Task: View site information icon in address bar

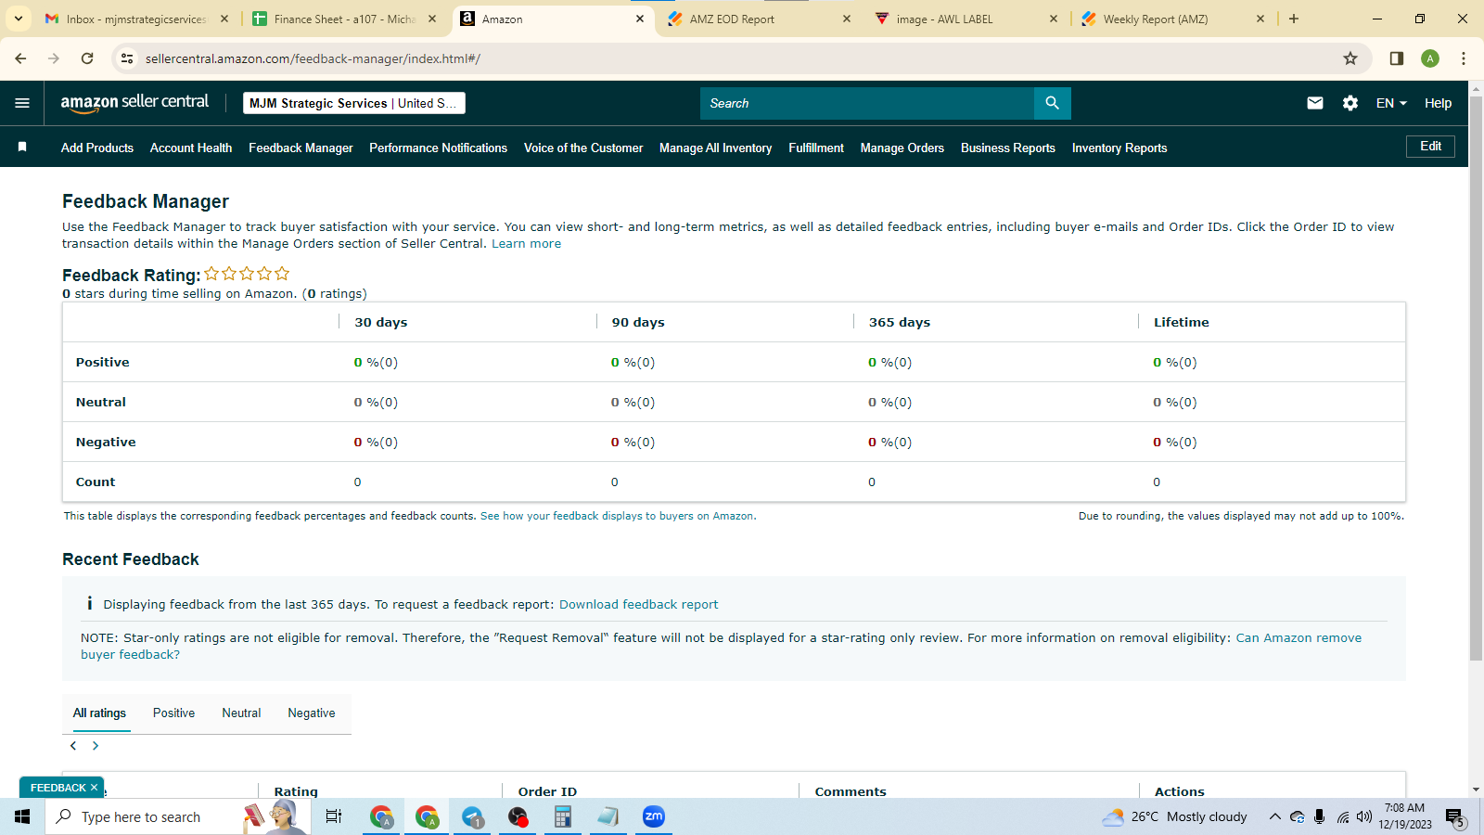Action: pyautogui.click(x=127, y=58)
